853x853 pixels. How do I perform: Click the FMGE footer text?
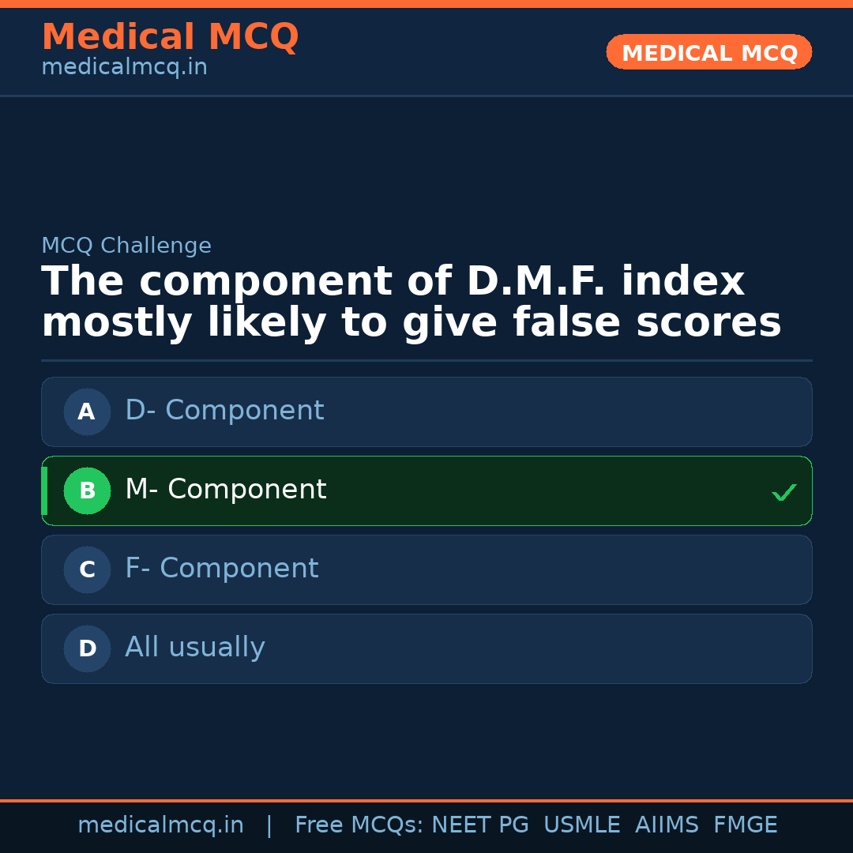(x=745, y=825)
